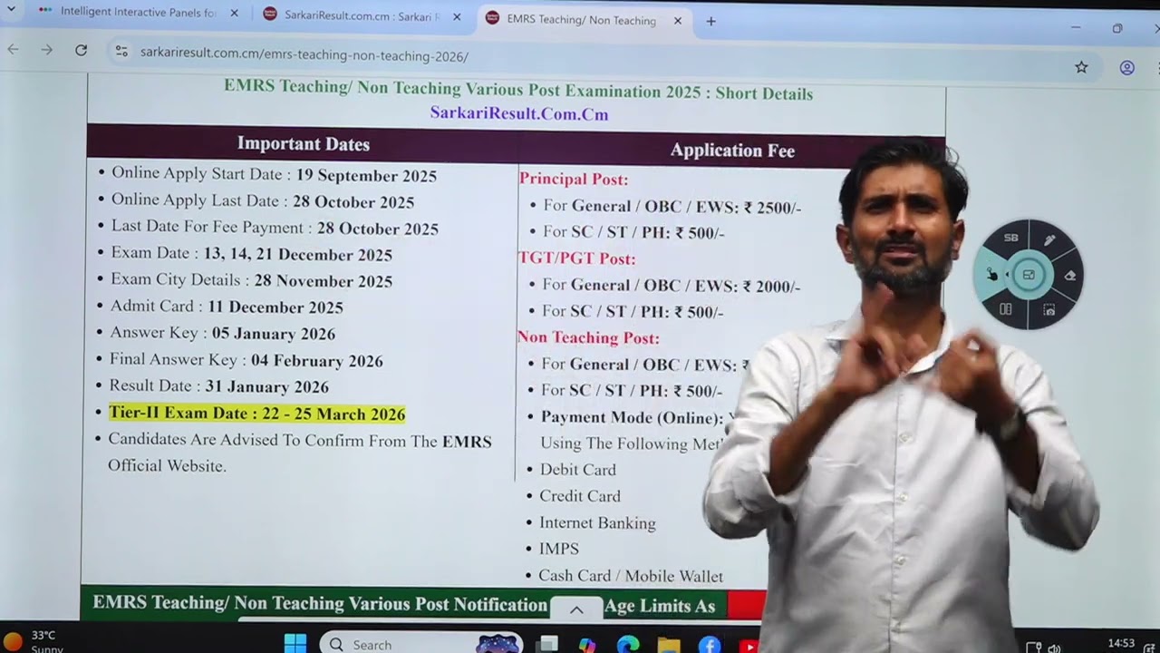Image resolution: width=1160 pixels, height=653 pixels.
Task: Click the taskbar Search box
Action: (x=421, y=644)
